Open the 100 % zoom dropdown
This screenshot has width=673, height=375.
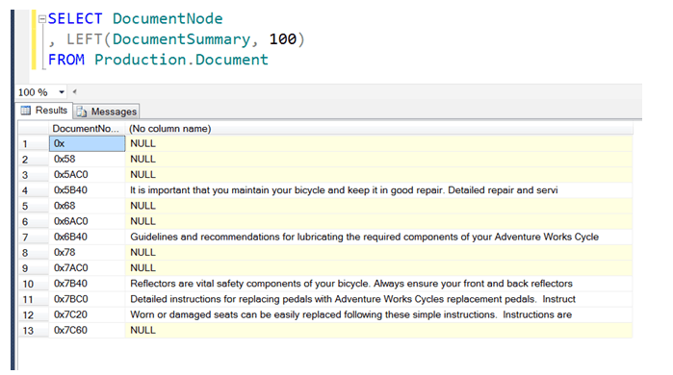click(x=62, y=92)
